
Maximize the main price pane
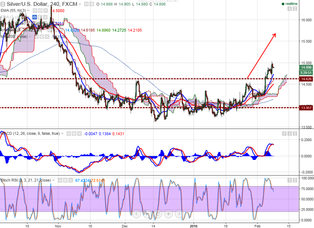(295, 9)
